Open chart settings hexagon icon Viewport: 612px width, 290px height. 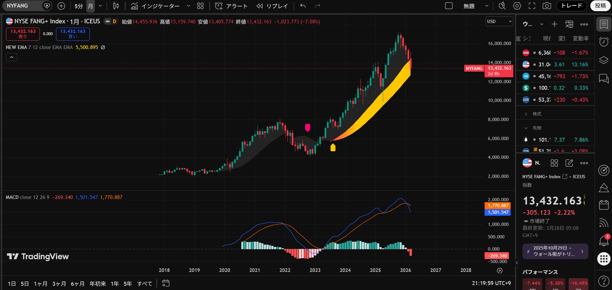tap(517, 6)
